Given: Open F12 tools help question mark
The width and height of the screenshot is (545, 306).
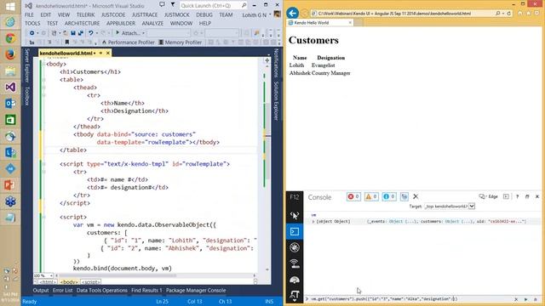Looking at the screenshot, I should coord(517,196).
